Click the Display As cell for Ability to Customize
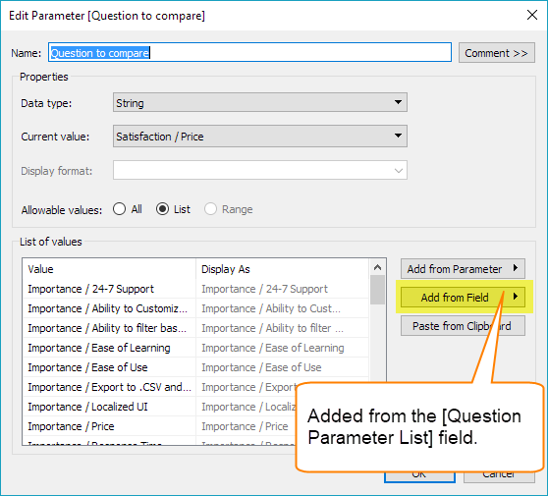The width and height of the screenshot is (548, 496). pos(283,308)
